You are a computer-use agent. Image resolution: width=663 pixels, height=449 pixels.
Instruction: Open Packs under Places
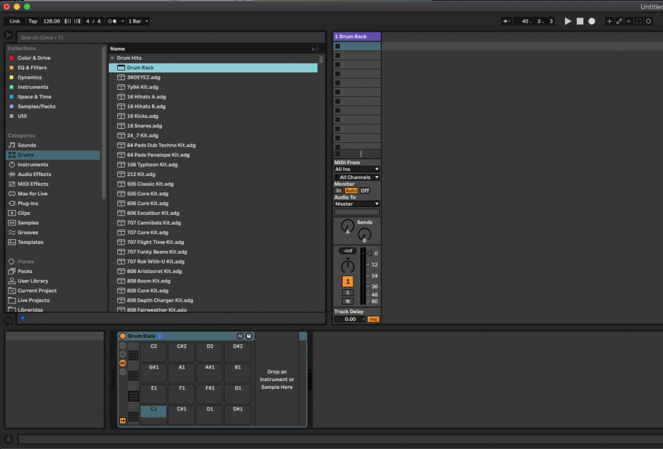(x=25, y=271)
